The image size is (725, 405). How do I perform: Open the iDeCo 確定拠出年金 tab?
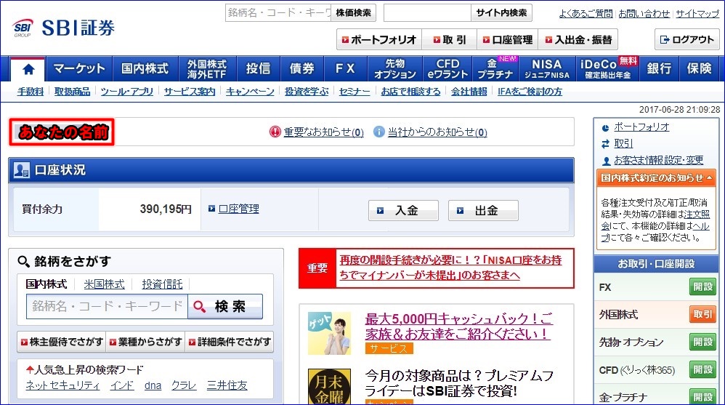[x=607, y=69]
